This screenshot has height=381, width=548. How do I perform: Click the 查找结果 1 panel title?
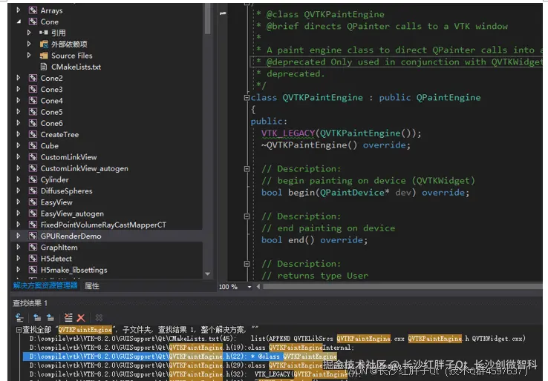coord(30,303)
